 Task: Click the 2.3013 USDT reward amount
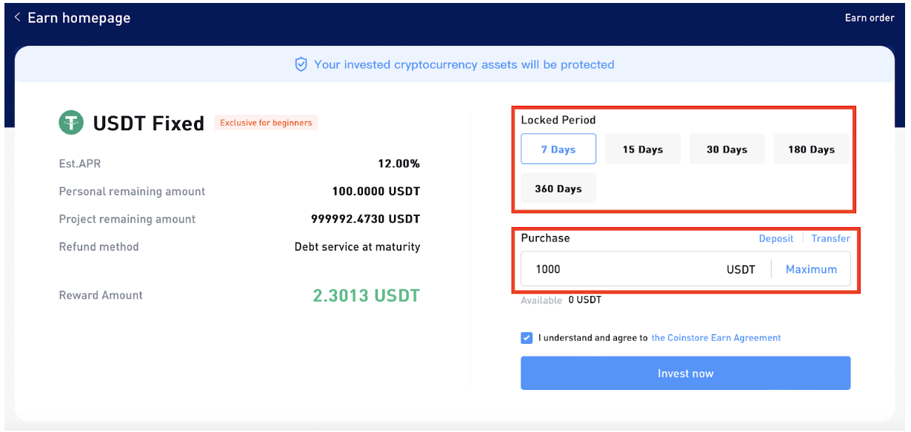click(x=366, y=296)
